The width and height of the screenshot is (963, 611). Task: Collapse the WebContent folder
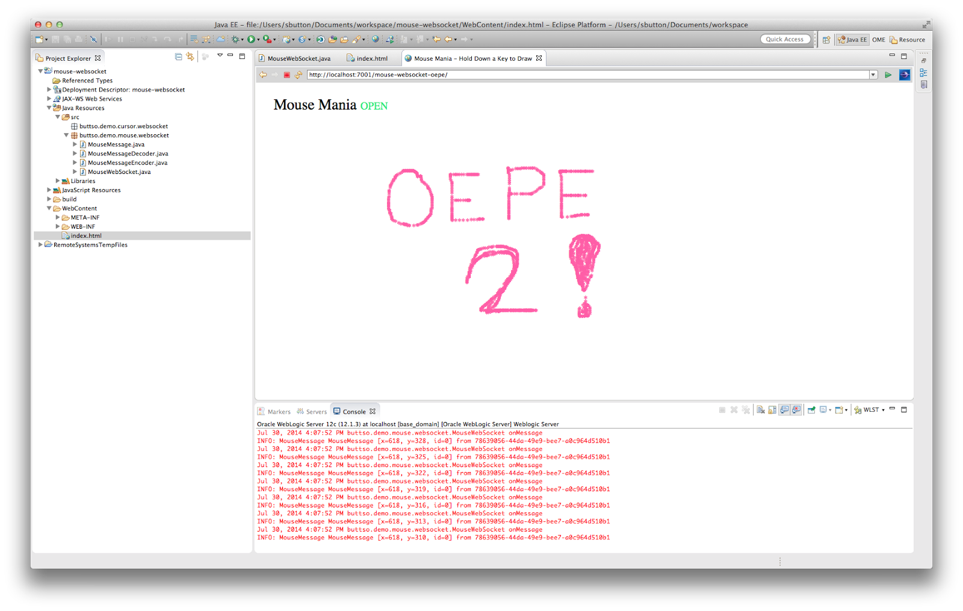click(x=49, y=208)
